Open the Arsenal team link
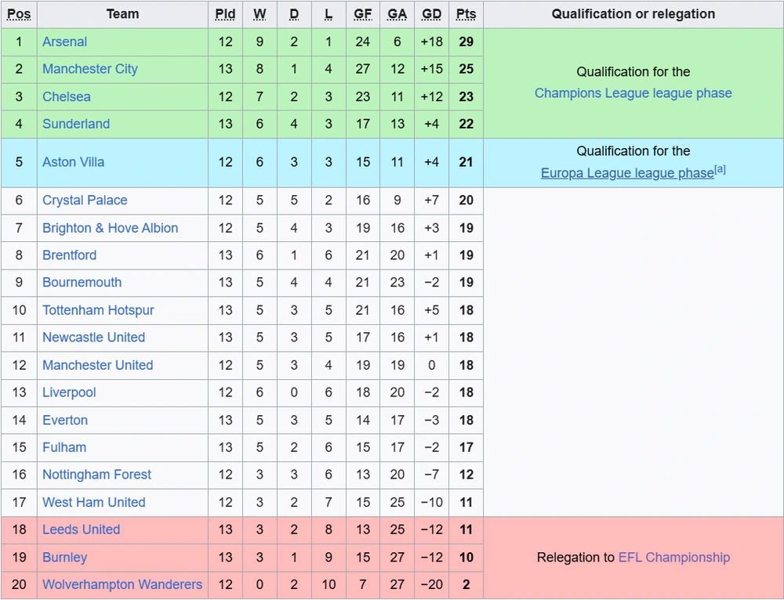 coord(64,42)
